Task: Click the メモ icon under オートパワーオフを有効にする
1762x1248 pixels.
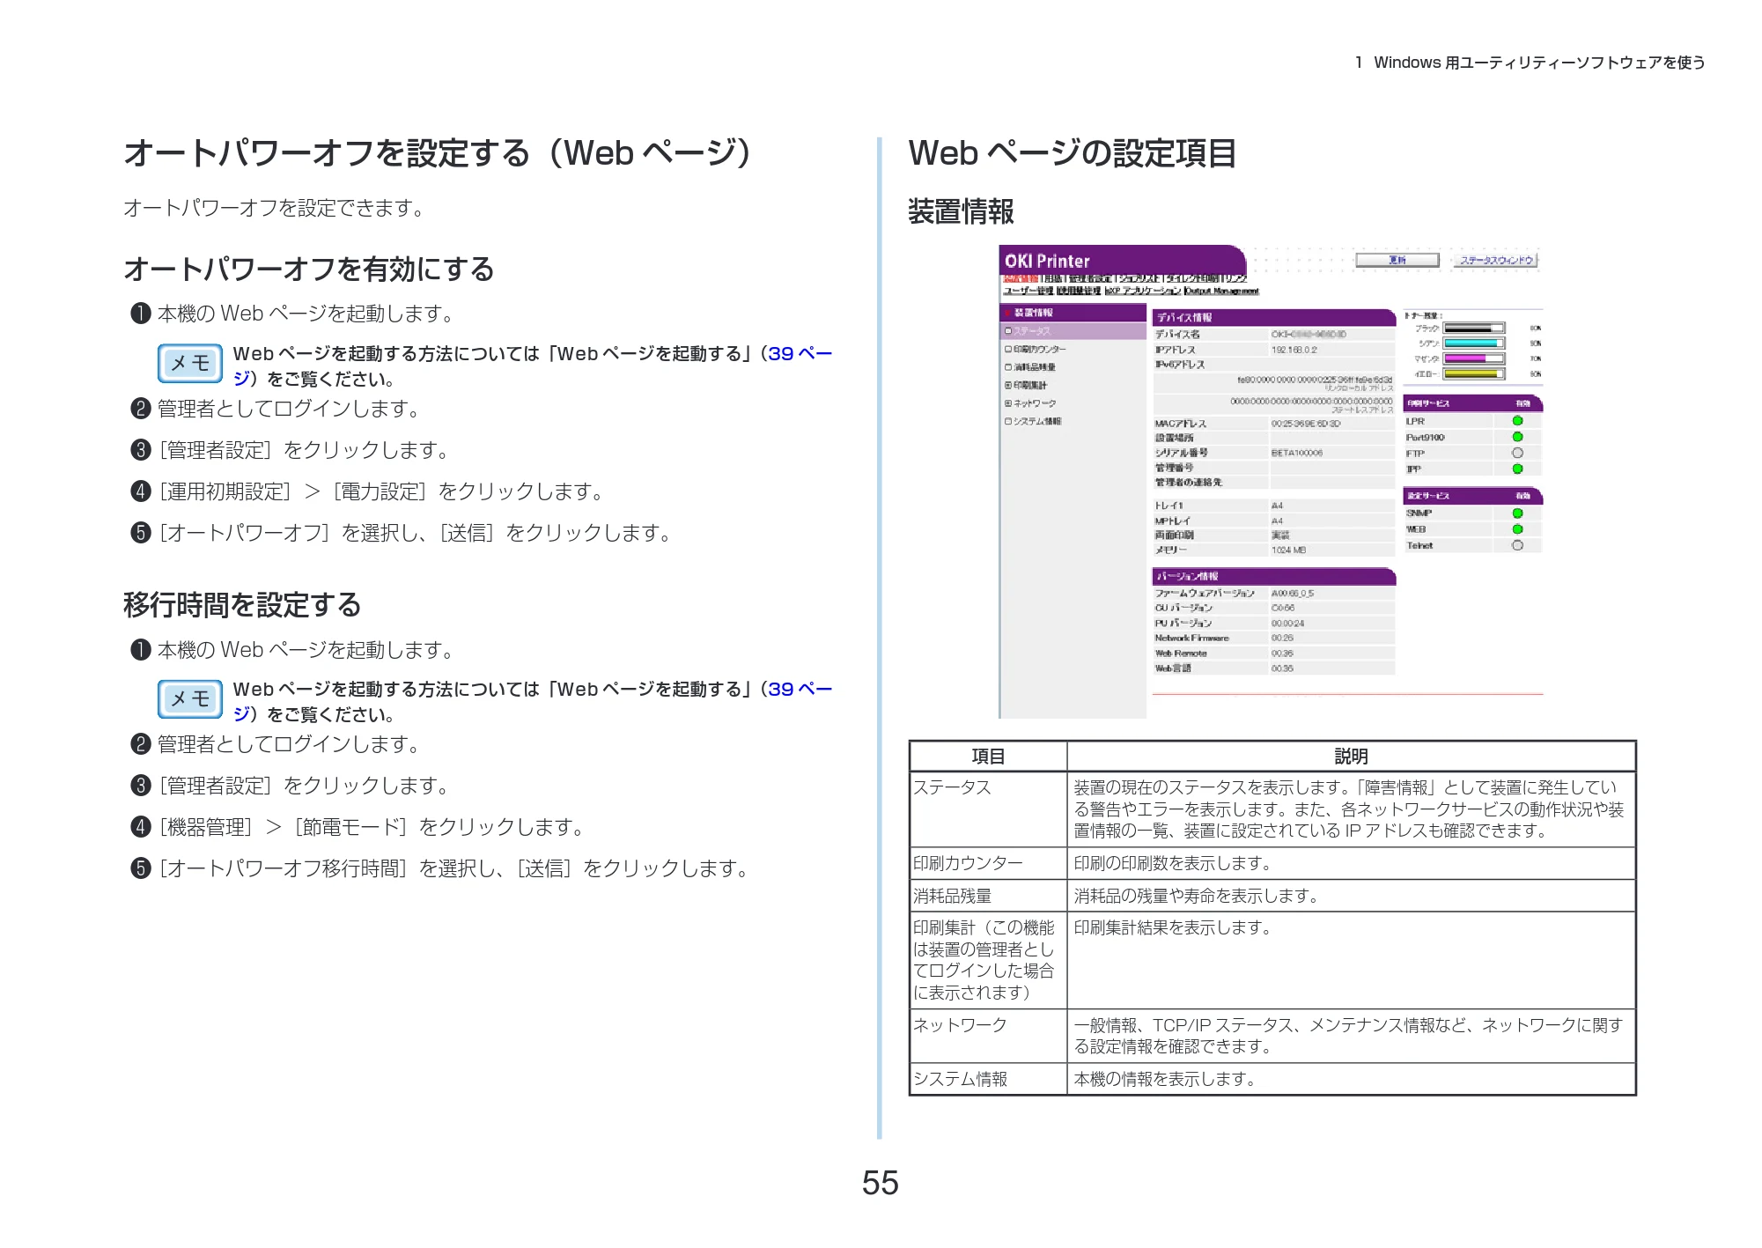Action: [x=190, y=363]
